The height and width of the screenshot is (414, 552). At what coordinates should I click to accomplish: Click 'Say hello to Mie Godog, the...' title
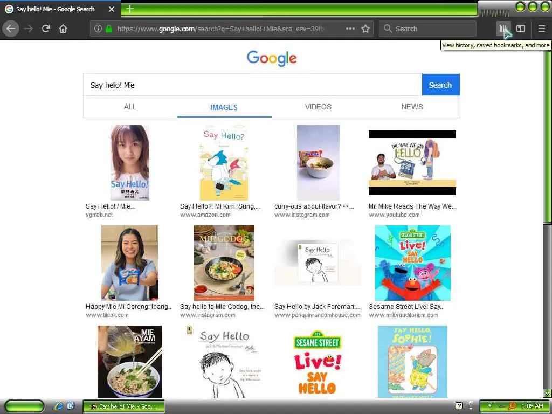tap(222, 307)
